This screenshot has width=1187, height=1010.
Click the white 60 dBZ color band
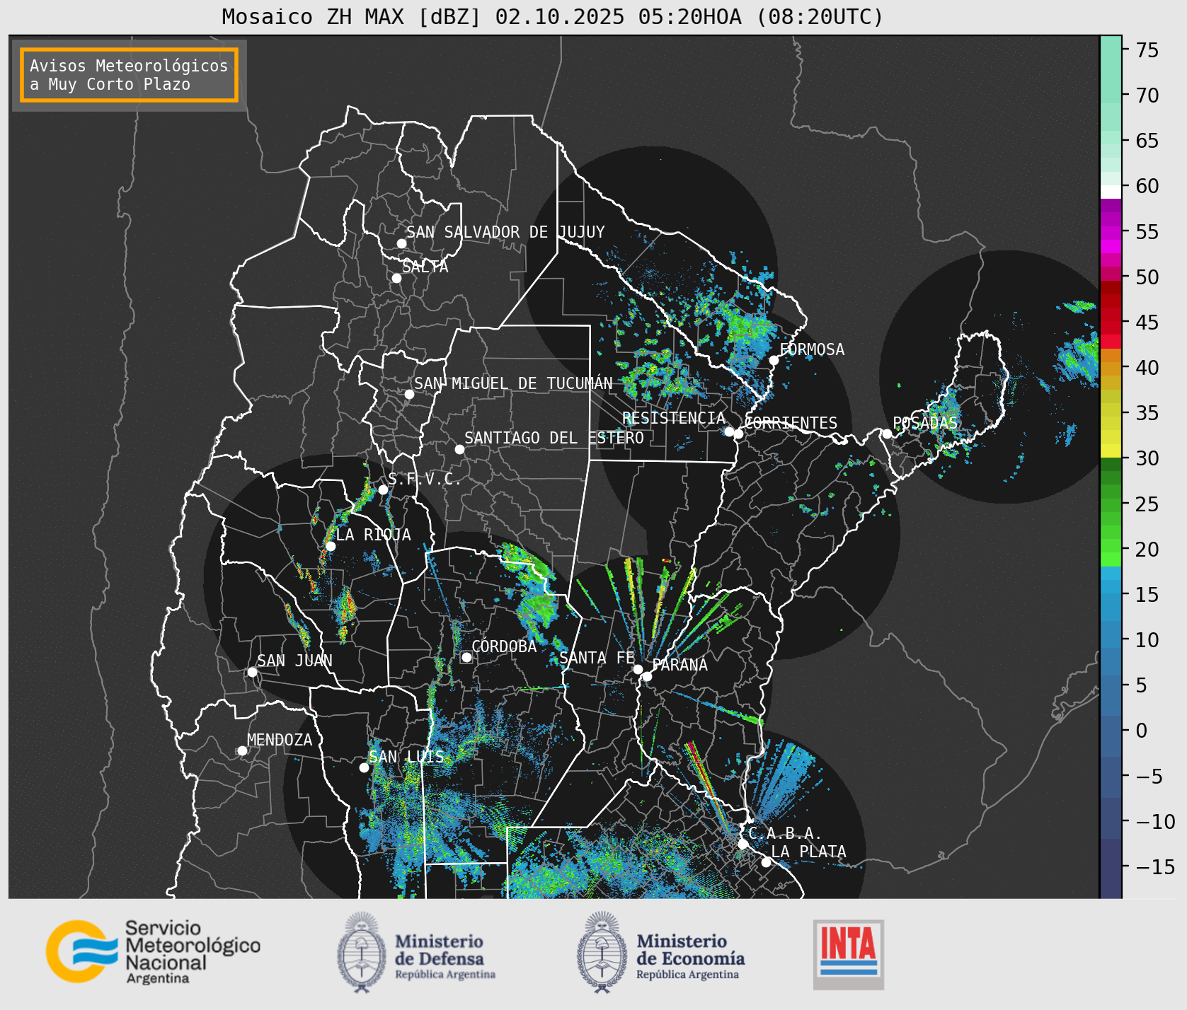[x=1111, y=191]
